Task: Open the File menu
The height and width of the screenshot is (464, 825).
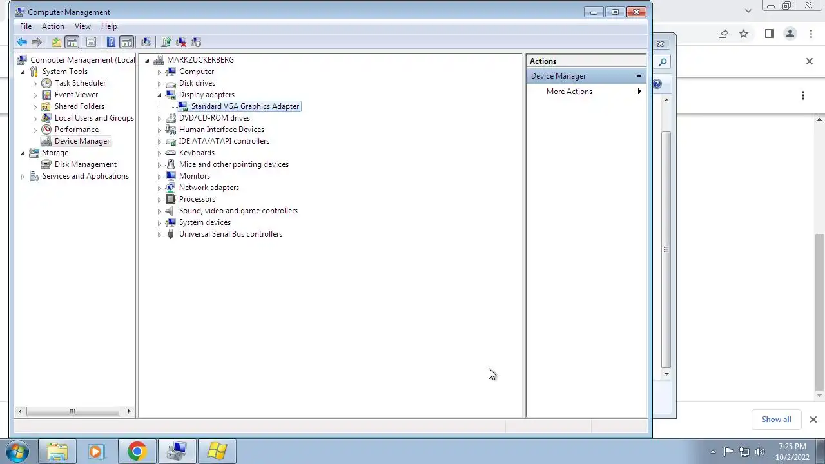Action: 26,26
